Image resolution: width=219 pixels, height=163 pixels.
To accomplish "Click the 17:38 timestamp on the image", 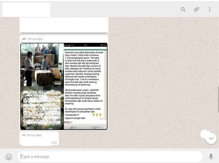I will [102, 127].
